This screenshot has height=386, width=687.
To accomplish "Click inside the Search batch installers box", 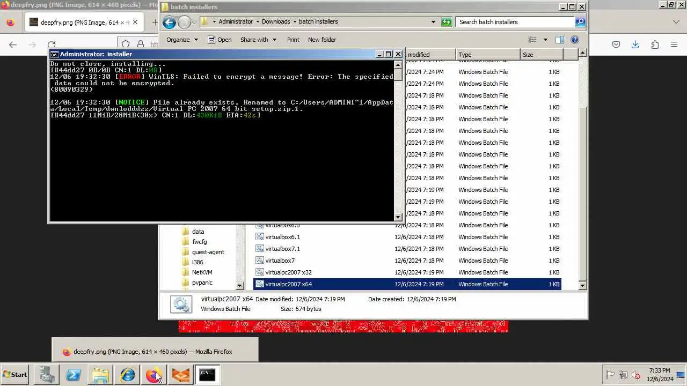I will point(515,22).
